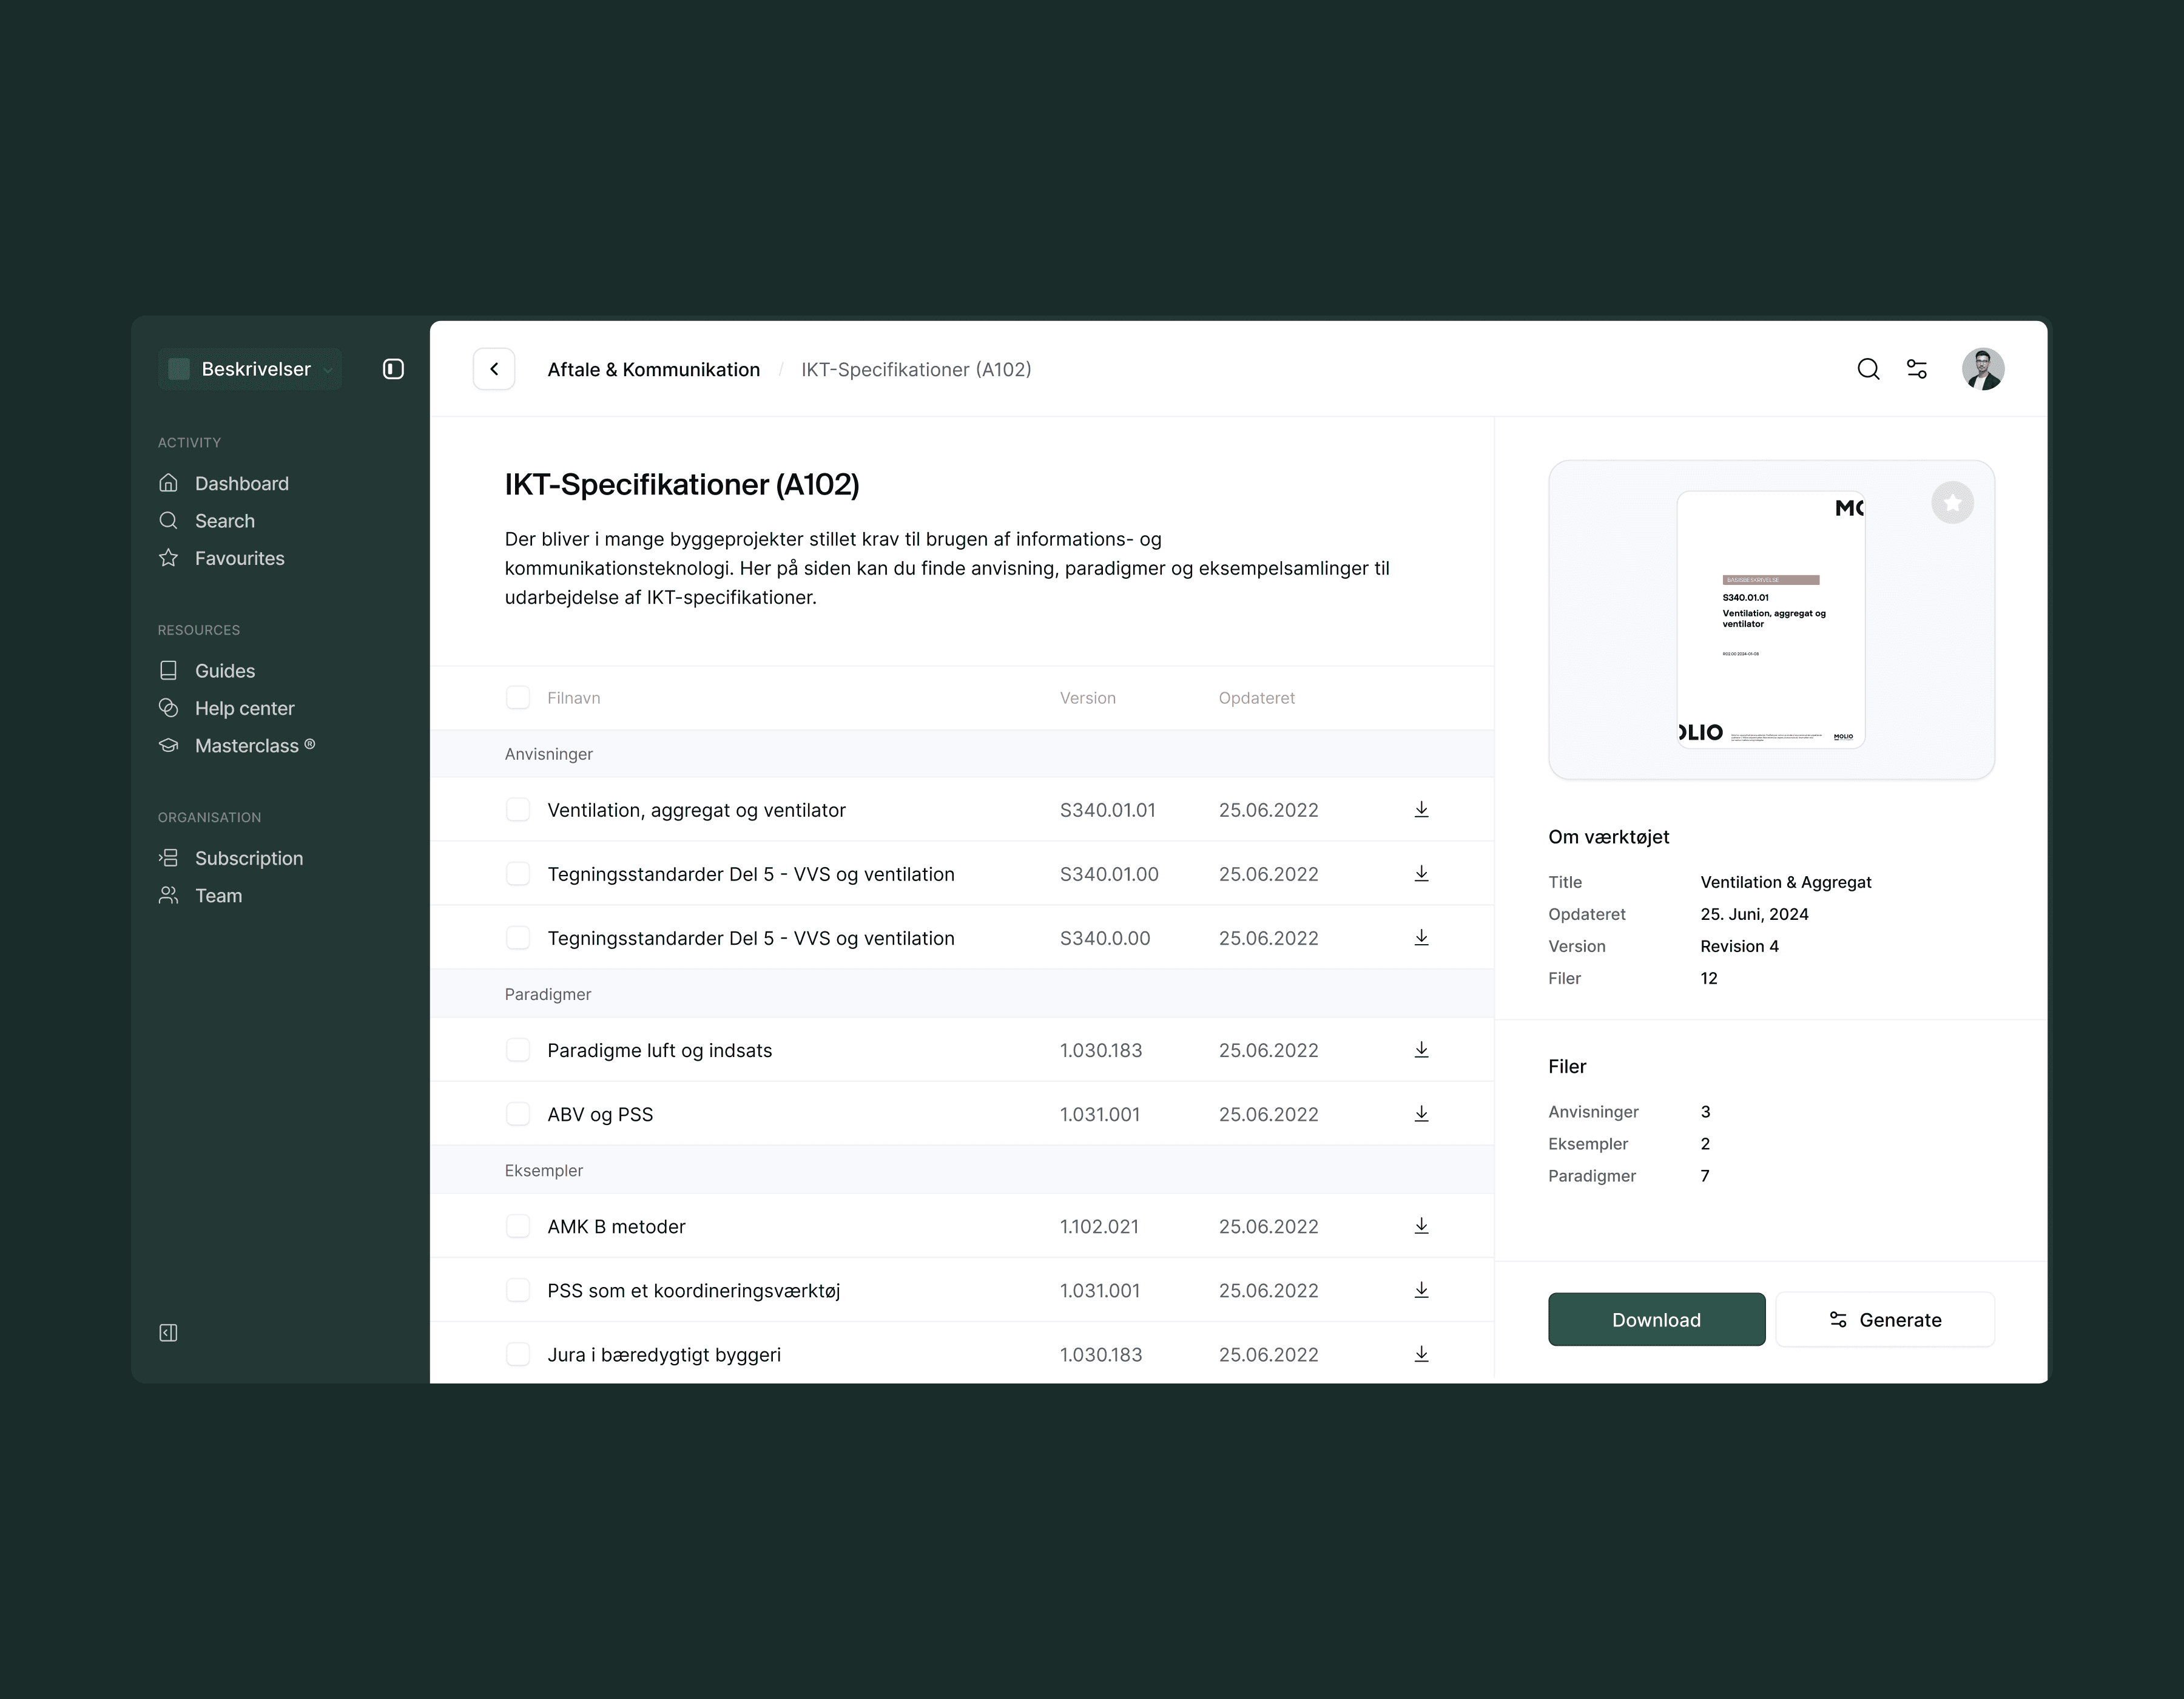Click the search magnifier icon in header
2184x1699 pixels.
click(1868, 369)
